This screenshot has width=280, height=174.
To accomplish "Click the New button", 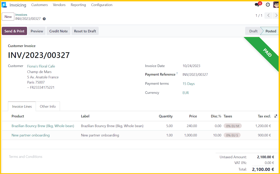I will coord(8,17).
